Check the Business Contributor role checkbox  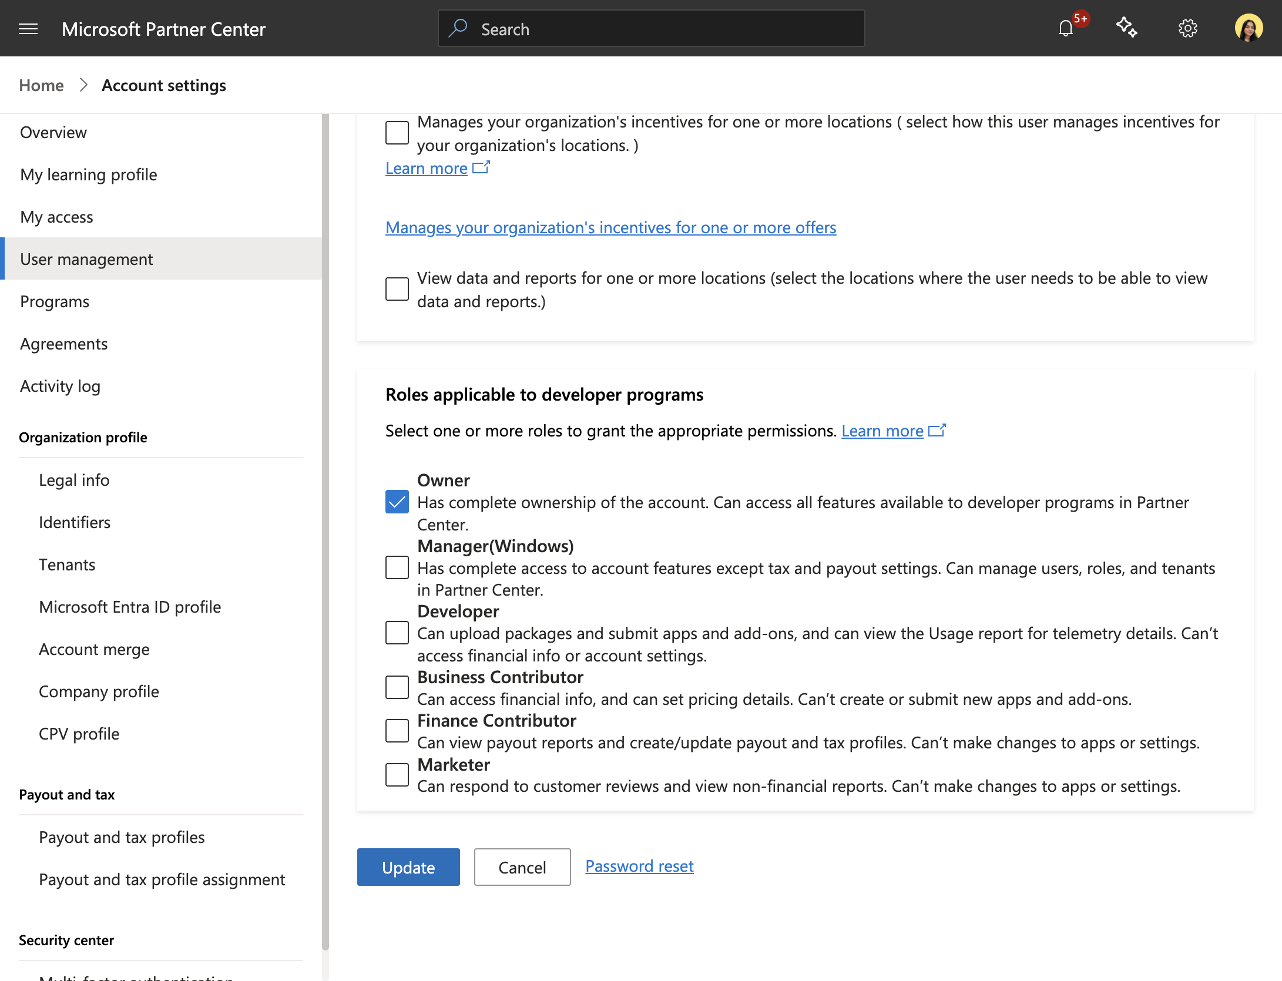(397, 687)
